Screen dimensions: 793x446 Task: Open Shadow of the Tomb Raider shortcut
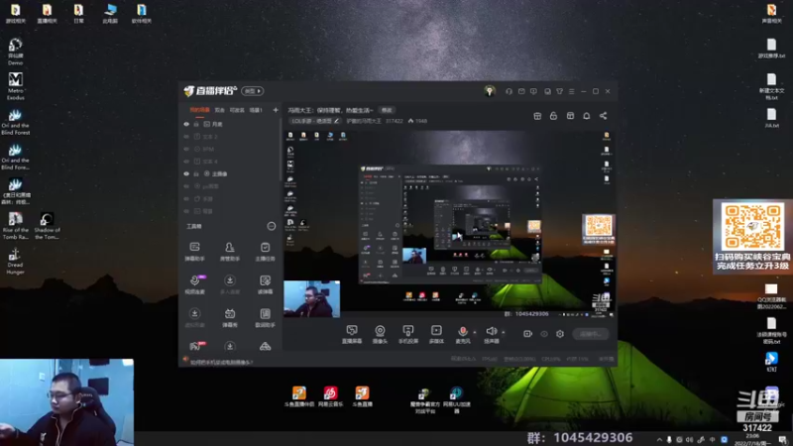click(47, 226)
